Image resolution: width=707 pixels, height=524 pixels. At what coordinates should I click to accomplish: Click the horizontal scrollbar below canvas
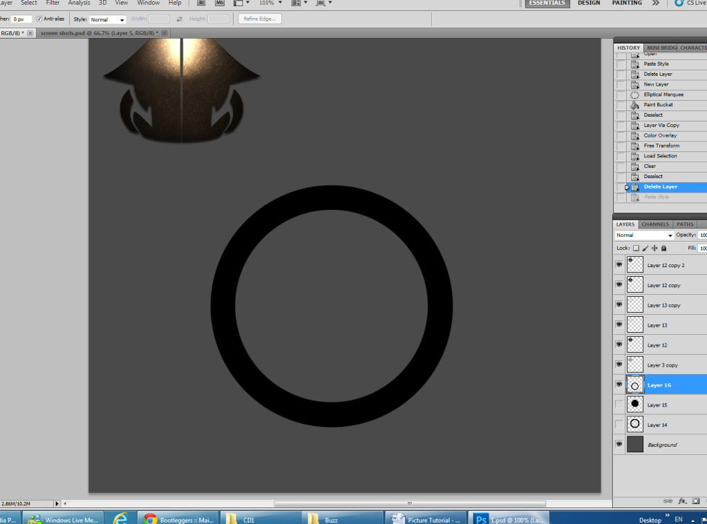tap(409, 504)
